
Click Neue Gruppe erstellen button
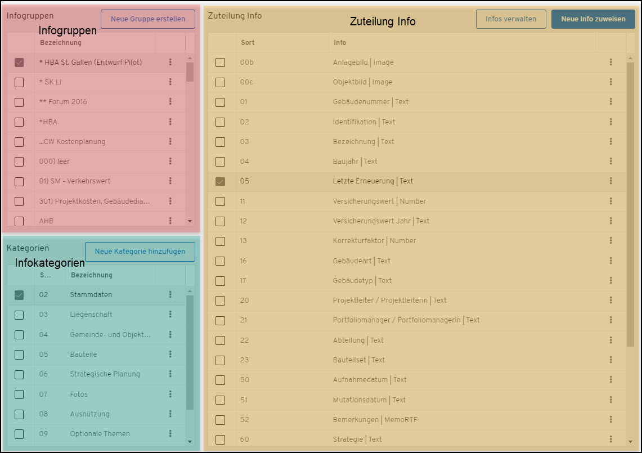point(148,19)
